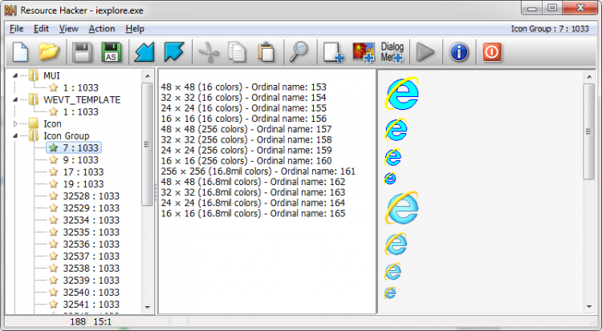Select icon group 32538 : 1033
The image size is (602, 331).
[91, 268]
